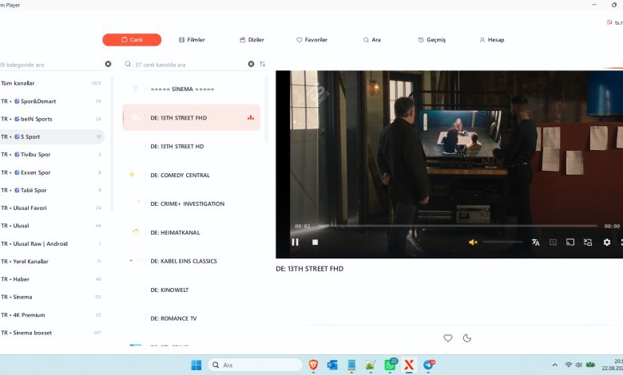623x375 pixels.
Task: Click magnifier icon in channel search
Action: pos(128,64)
